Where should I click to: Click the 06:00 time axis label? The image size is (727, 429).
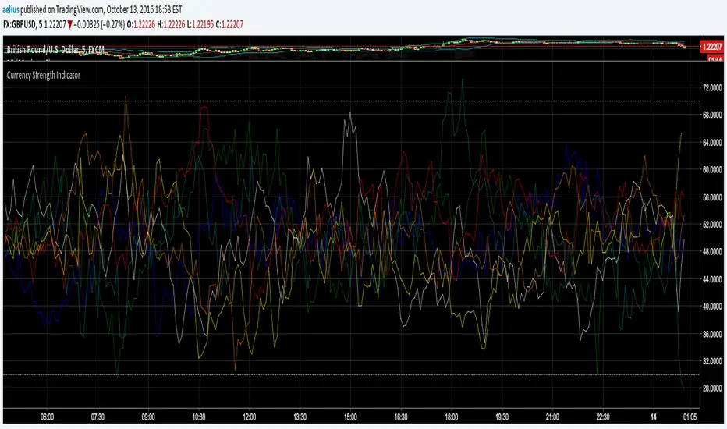pyautogui.click(x=46, y=417)
